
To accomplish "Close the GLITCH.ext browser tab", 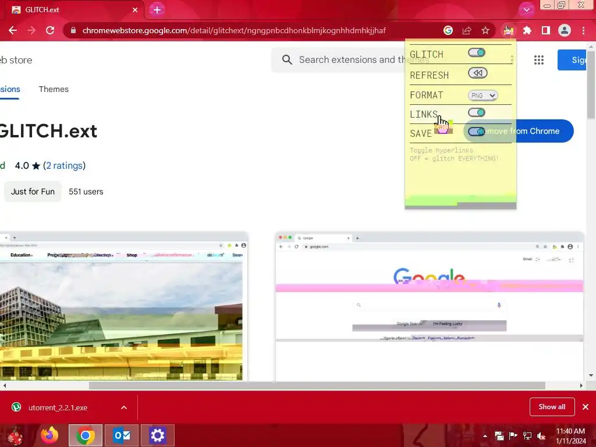I will coord(135,10).
